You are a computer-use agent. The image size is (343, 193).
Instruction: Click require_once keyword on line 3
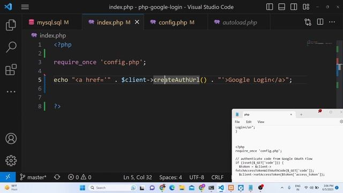[x=75, y=62]
